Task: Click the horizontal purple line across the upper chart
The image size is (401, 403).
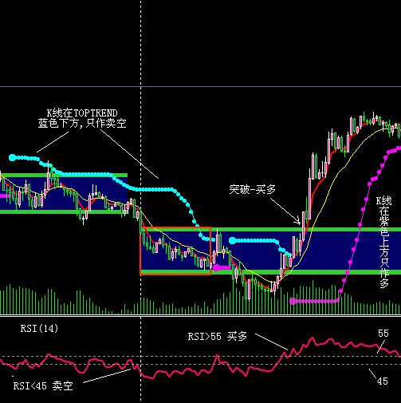Action: pos(200,87)
